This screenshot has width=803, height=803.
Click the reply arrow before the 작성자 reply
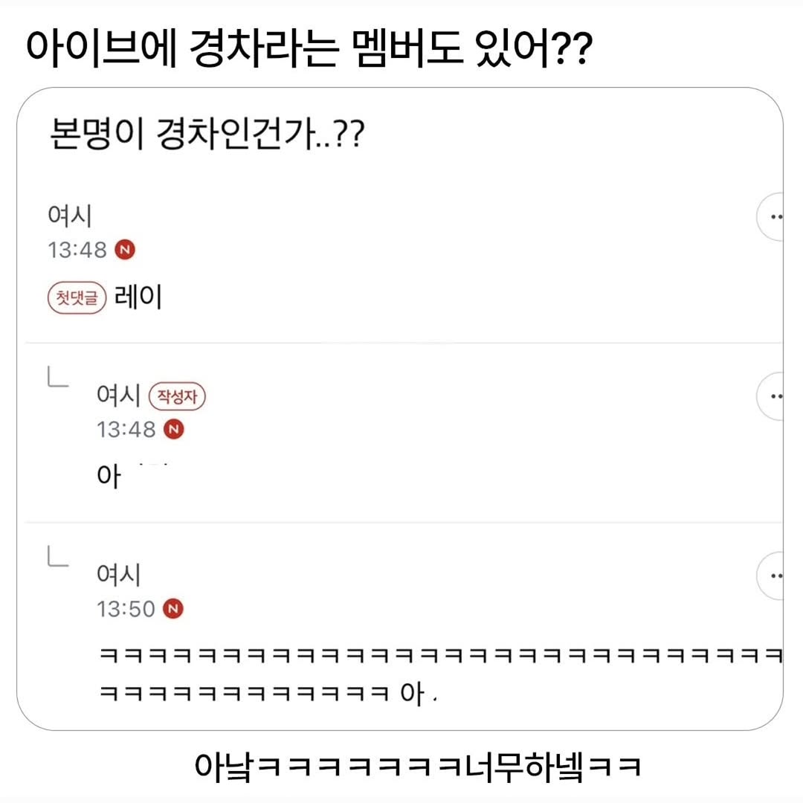[58, 379]
